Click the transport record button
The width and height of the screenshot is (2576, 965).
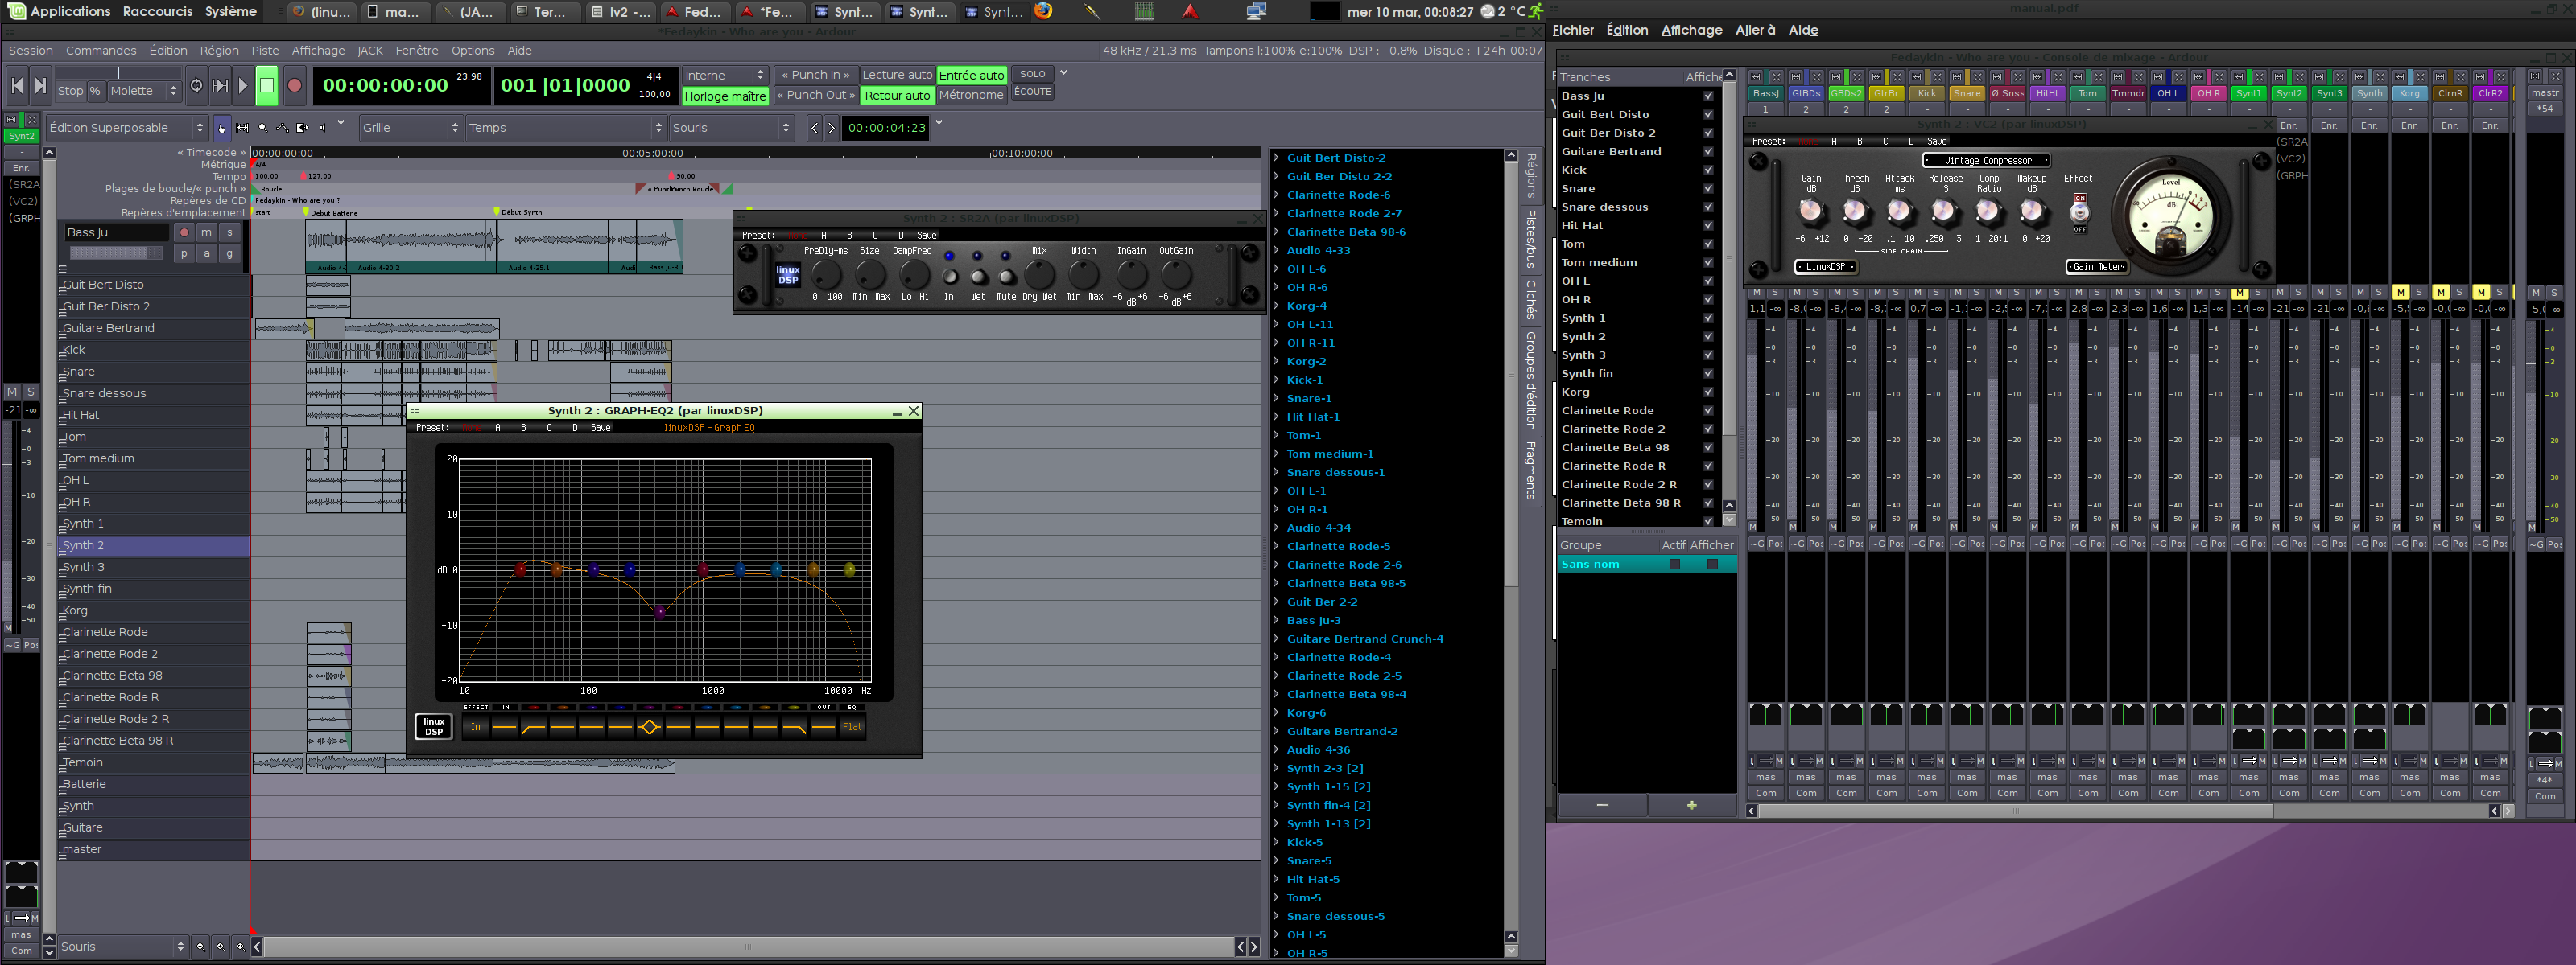[x=294, y=86]
